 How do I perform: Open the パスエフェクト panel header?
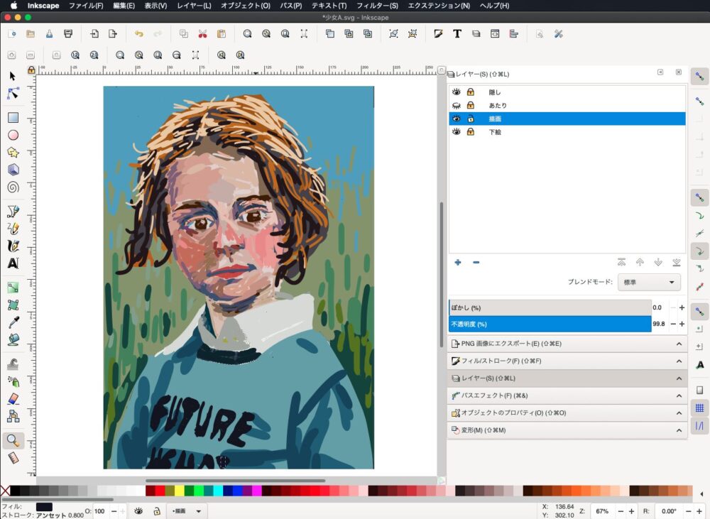(x=567, y=395)
